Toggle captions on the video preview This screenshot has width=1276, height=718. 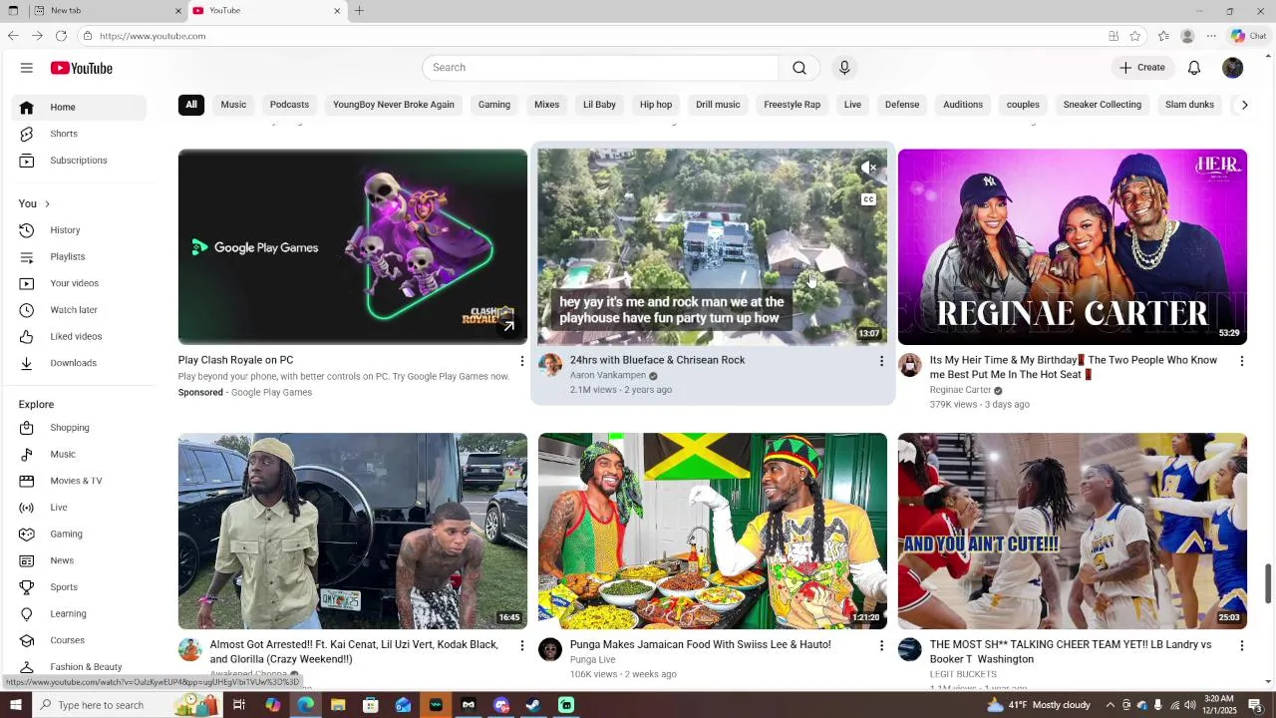point(869,199)
